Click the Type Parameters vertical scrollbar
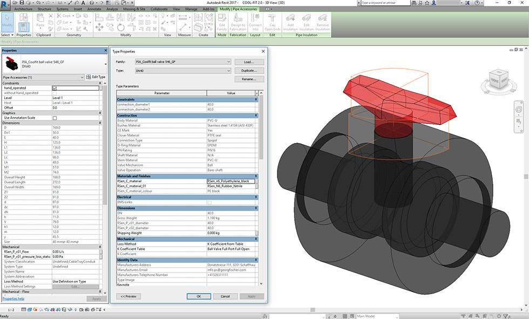The image size is (529, 319). 261,188
